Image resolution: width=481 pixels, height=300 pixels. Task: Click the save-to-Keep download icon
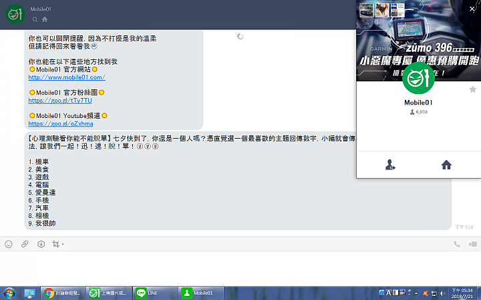point(41,244)
